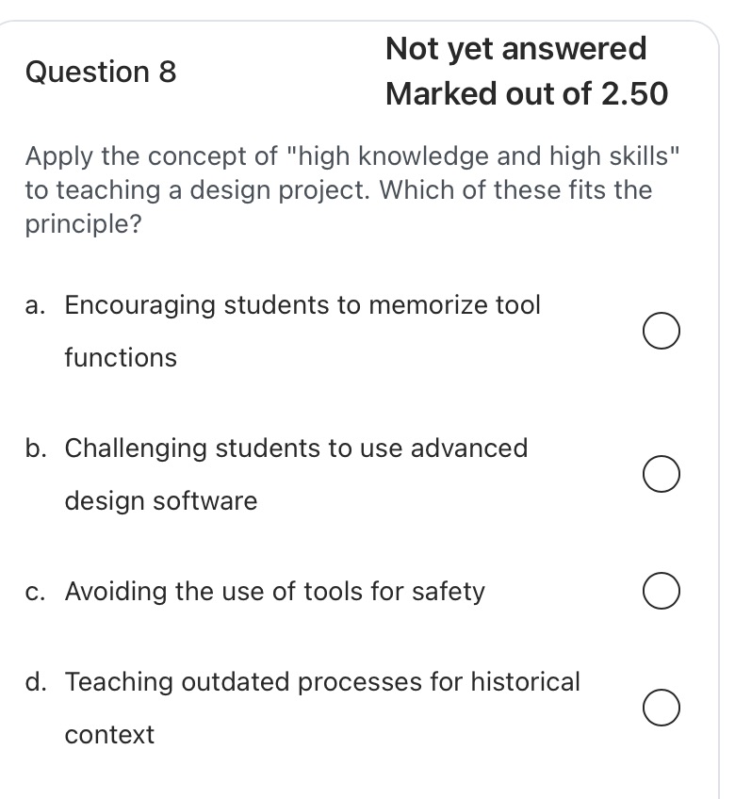Click the Not yet answered status label
The height and width of the screenshot is (799, 735).
515,47
